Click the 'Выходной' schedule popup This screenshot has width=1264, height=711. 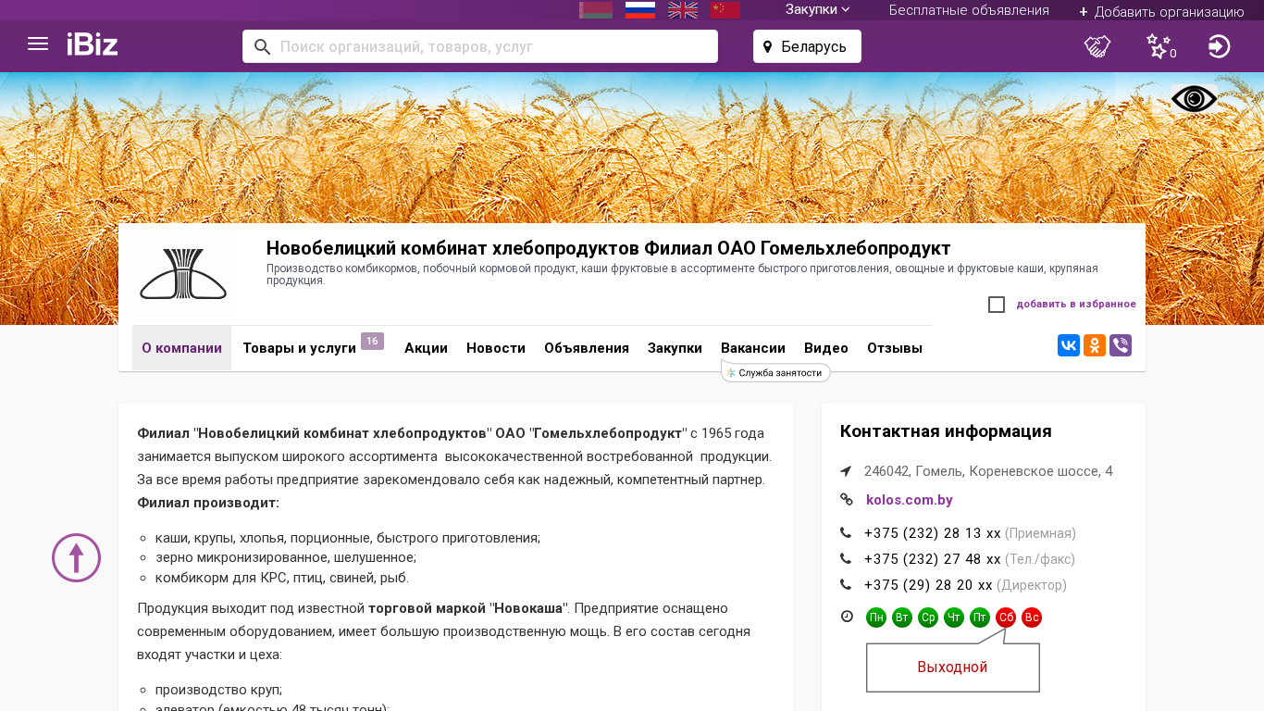coord(953,667)
